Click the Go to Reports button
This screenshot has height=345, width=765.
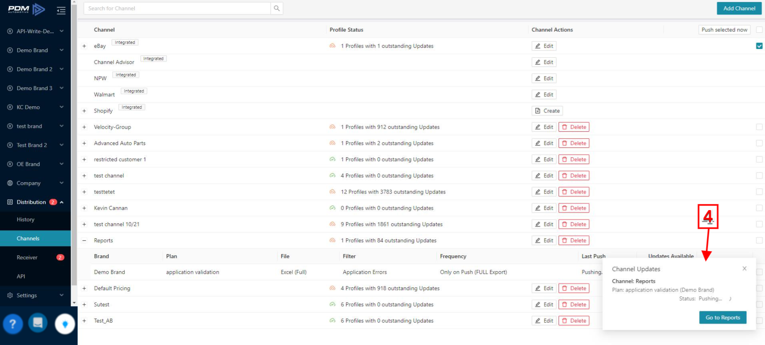click(x=722, y=318)
